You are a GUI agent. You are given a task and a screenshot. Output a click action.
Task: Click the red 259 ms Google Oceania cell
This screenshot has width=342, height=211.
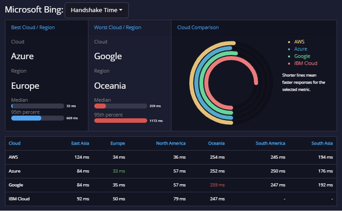pyautogui.click(x=217, y=185)
